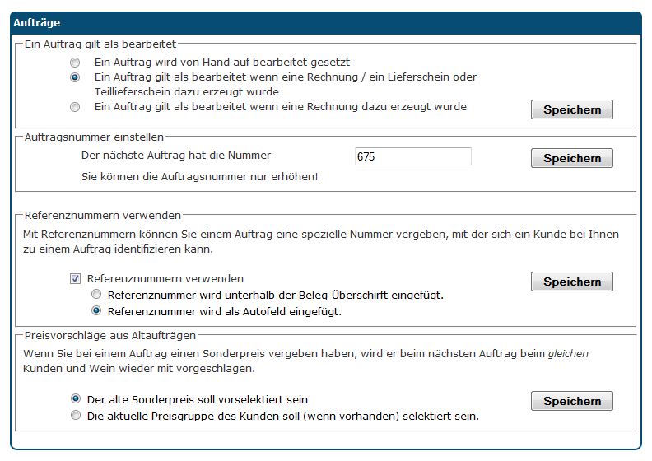Select 'Auftrag wird von Hand auf bearbeitet gesetzt' radio

(76, 63)
